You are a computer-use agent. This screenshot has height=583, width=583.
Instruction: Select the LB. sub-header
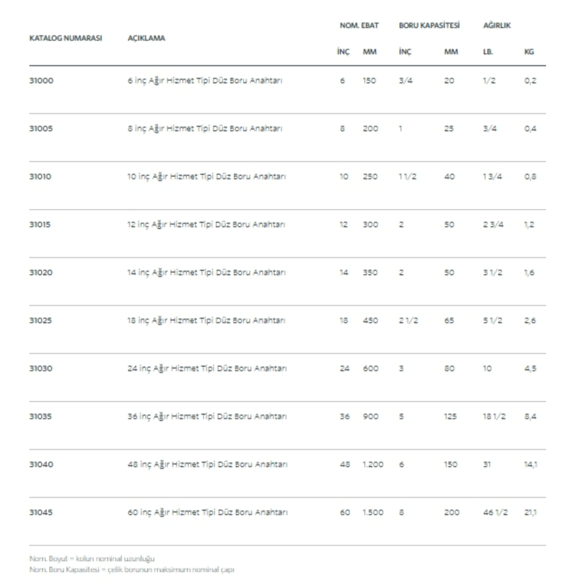pos(488,52)
